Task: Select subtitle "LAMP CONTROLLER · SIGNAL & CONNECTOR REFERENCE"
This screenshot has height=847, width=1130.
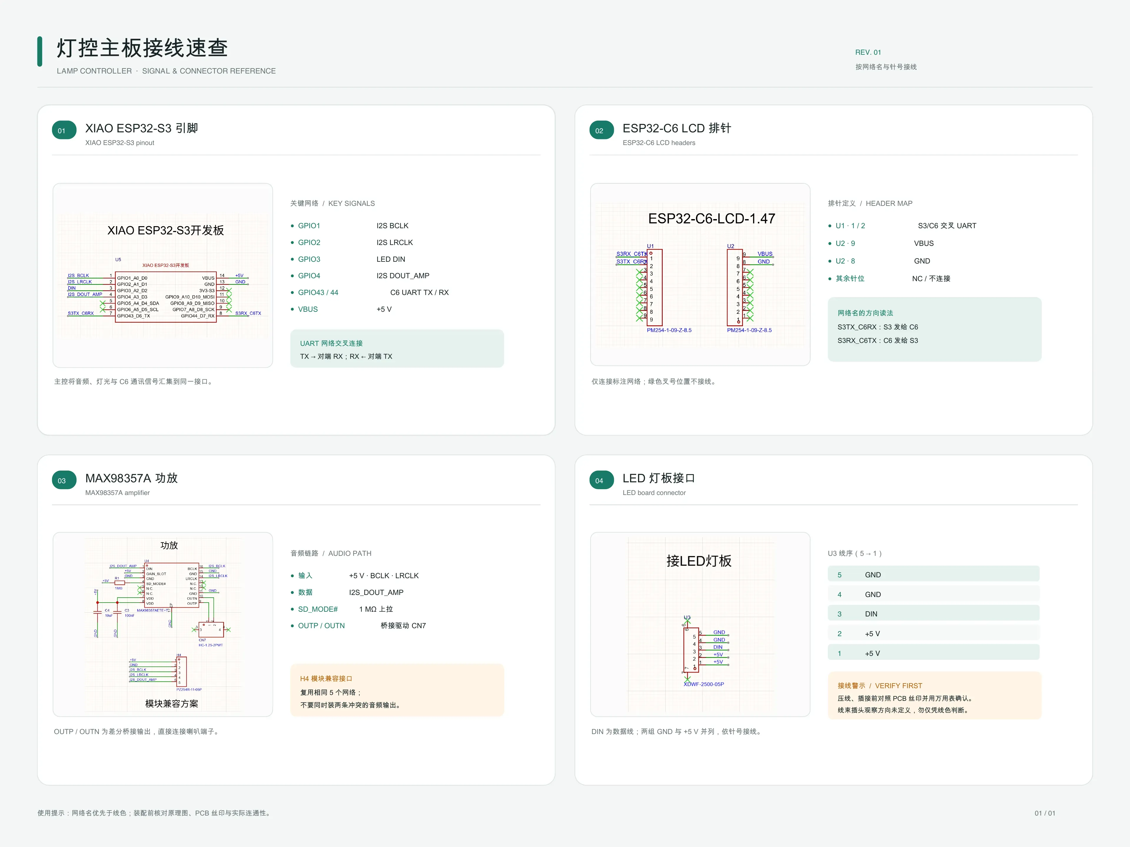Action: click(166, 71)
